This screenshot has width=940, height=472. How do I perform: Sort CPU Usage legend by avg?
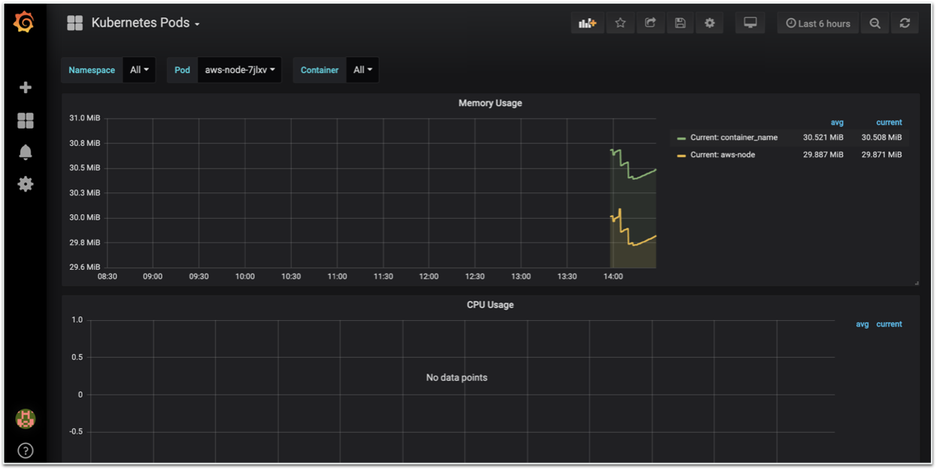(x=863, y=325)
